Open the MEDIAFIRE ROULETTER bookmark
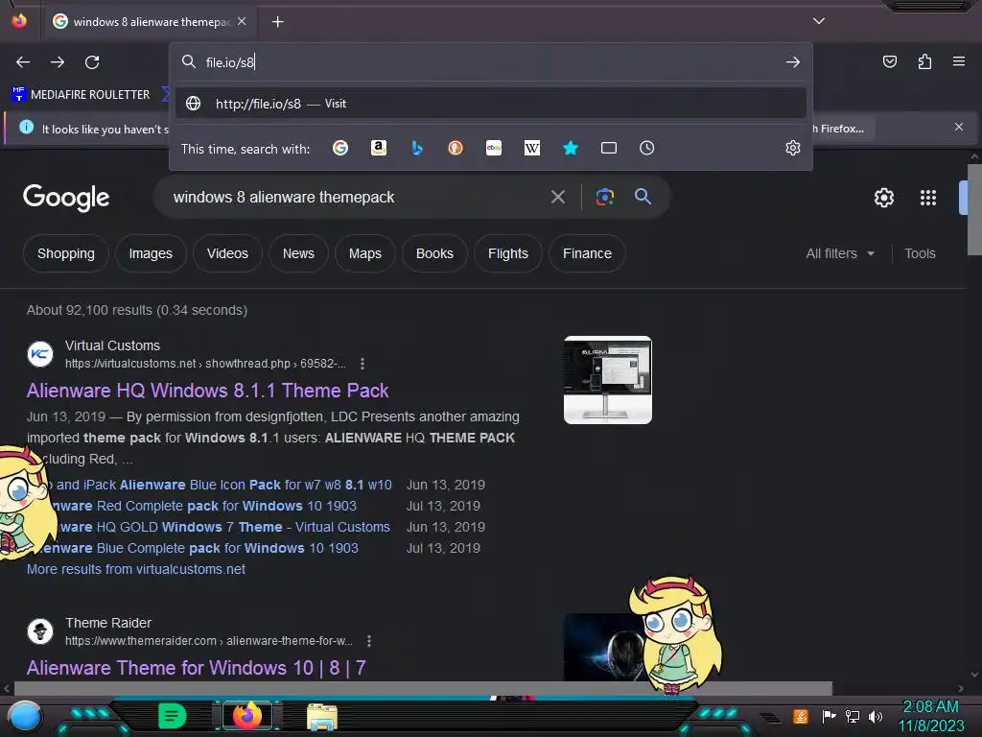This screenshot has width=982, height=737. [82, 95]
